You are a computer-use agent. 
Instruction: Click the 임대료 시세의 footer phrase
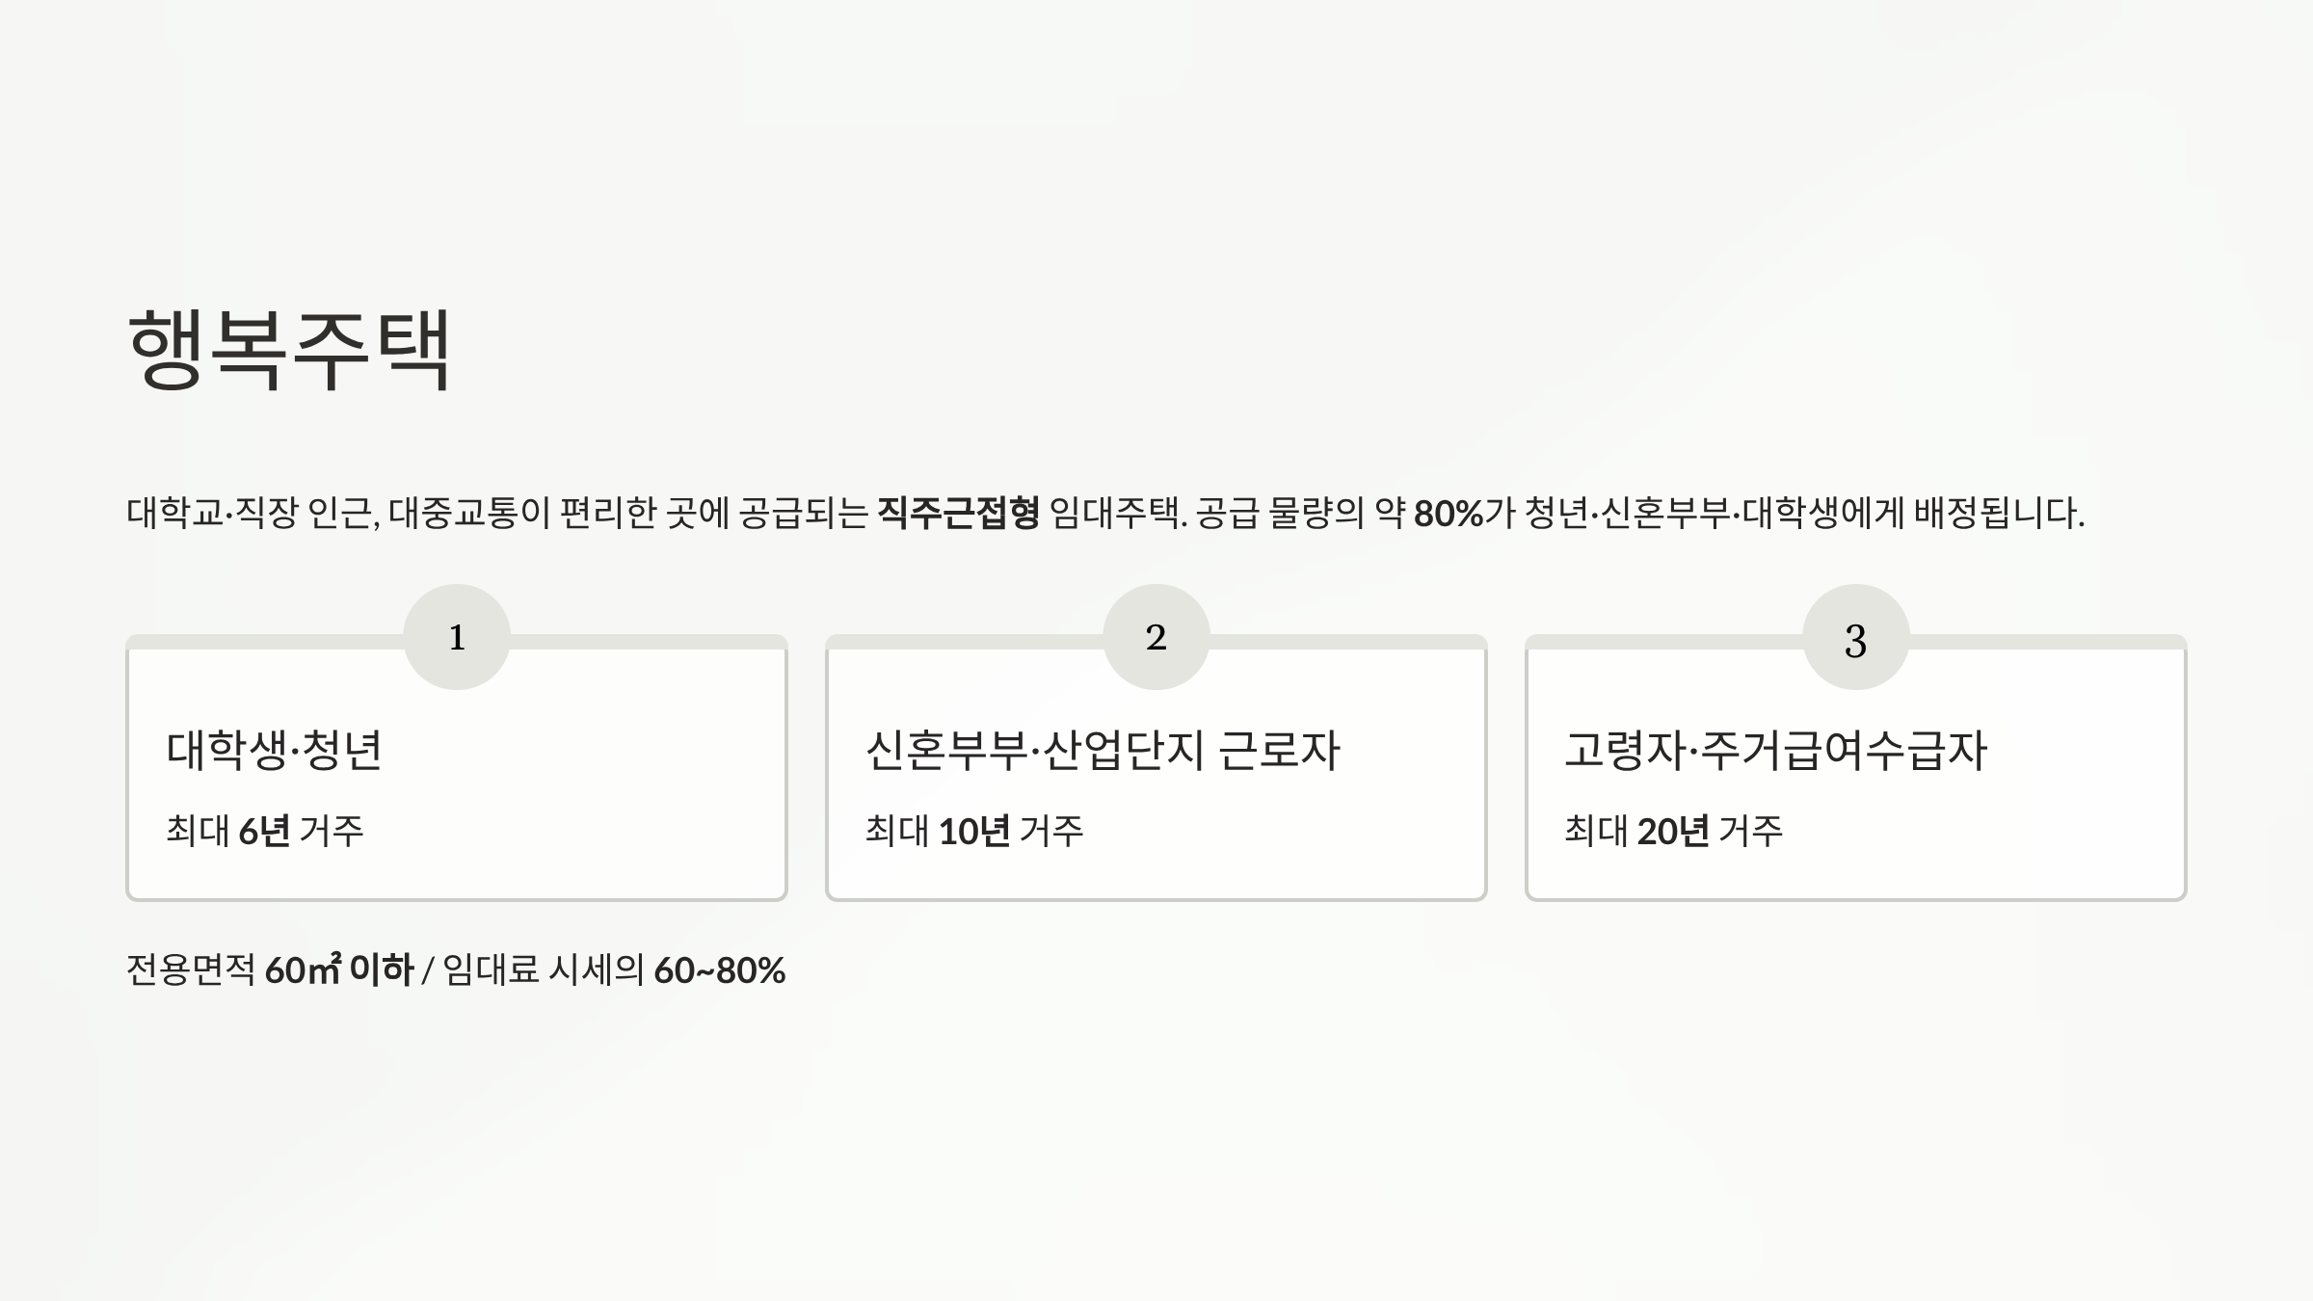tap(544, 969)
